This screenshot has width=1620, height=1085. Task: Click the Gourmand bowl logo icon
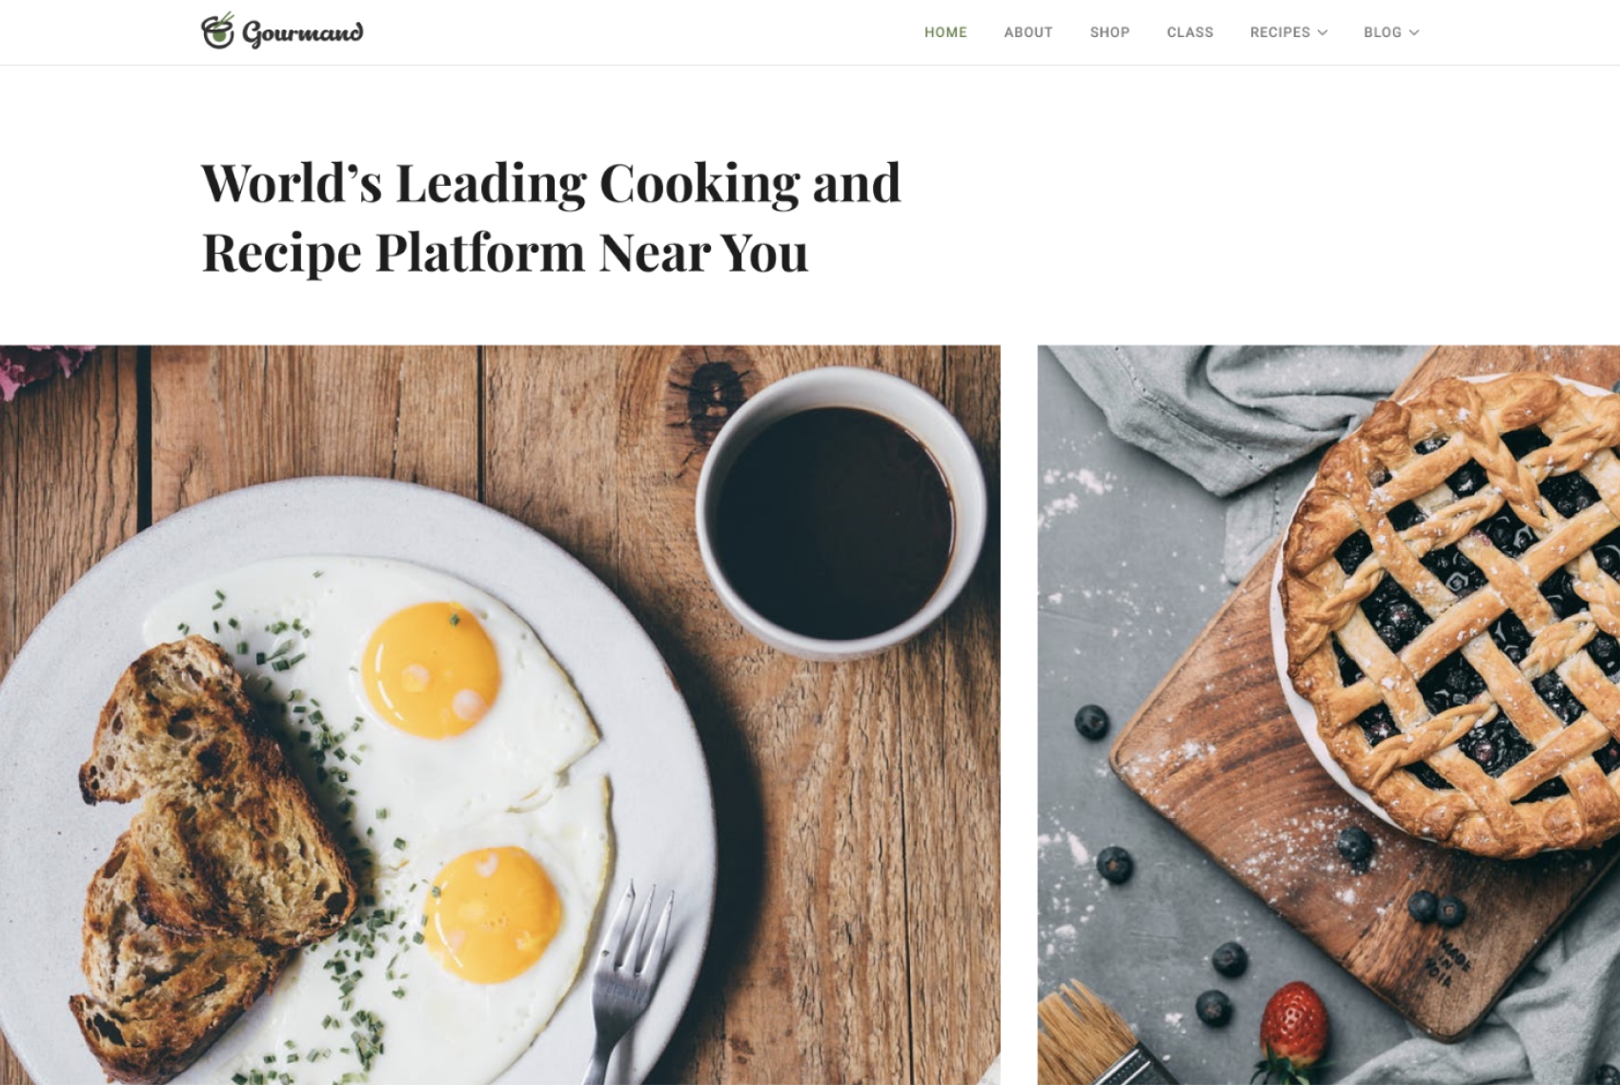217,31
